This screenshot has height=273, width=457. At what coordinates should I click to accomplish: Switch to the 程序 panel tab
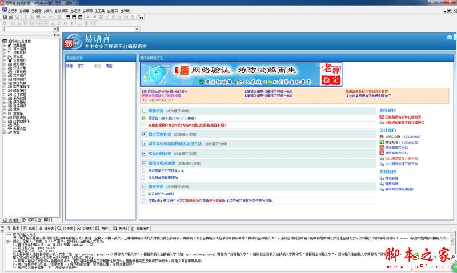pos(28,220)
